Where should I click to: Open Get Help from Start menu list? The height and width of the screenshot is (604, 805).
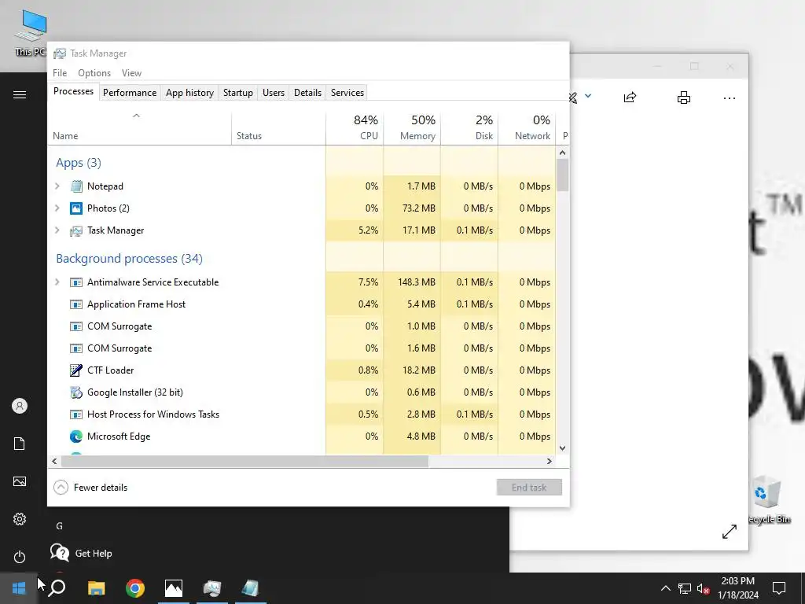coord(81,554)
